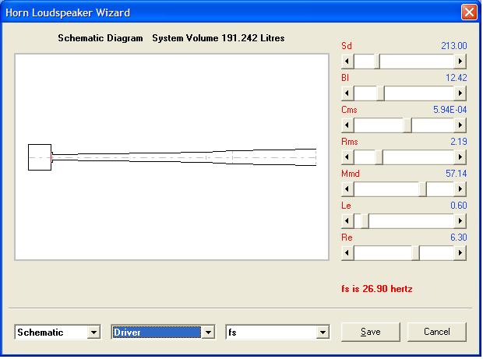Open the Schematic view dropdown
The width and height of the screenshot is (483, 359).
point(93,333)
